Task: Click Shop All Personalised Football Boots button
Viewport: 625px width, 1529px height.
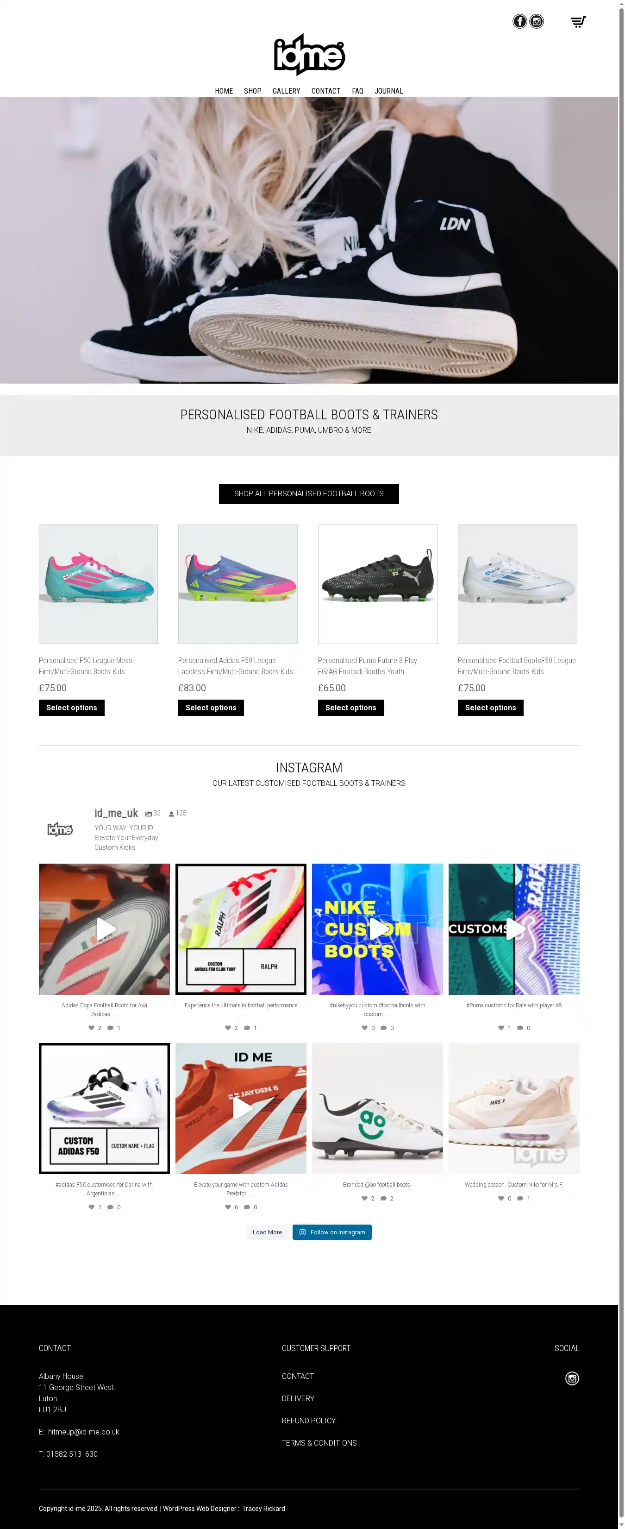Action: pos(309,494)
